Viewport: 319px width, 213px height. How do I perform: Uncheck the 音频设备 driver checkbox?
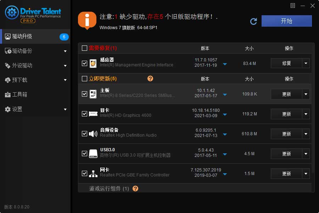(84, 134)
